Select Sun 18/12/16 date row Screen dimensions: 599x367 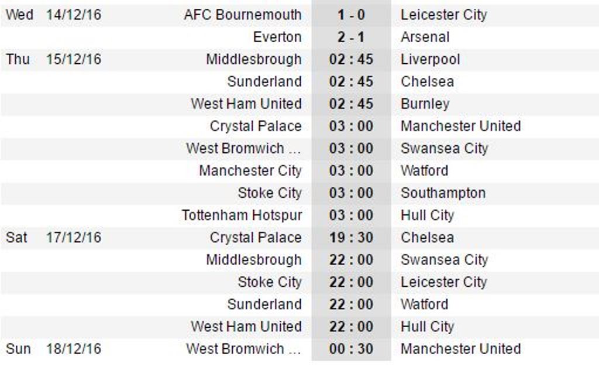click(x=299, y=349)
